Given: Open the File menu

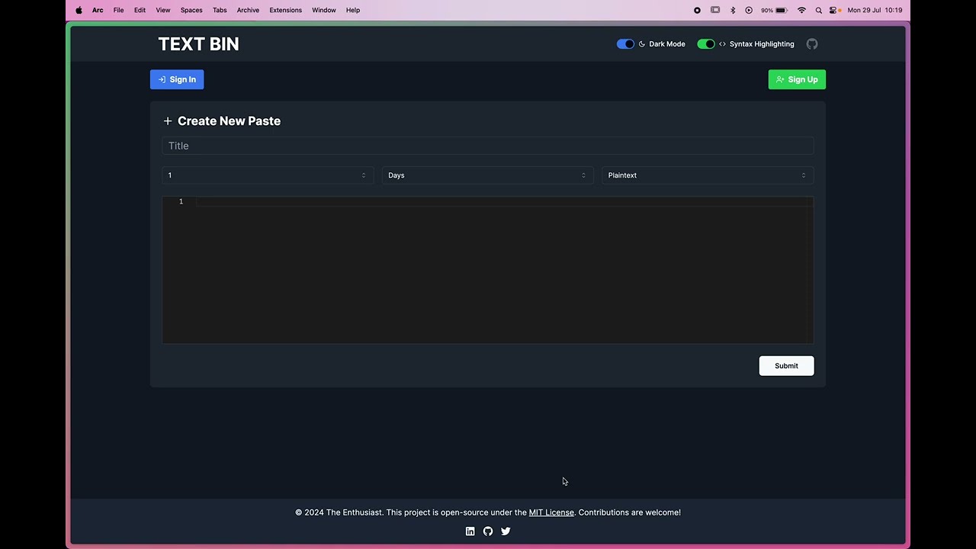Looking at the screenshot, I should (x=118, y=10).
